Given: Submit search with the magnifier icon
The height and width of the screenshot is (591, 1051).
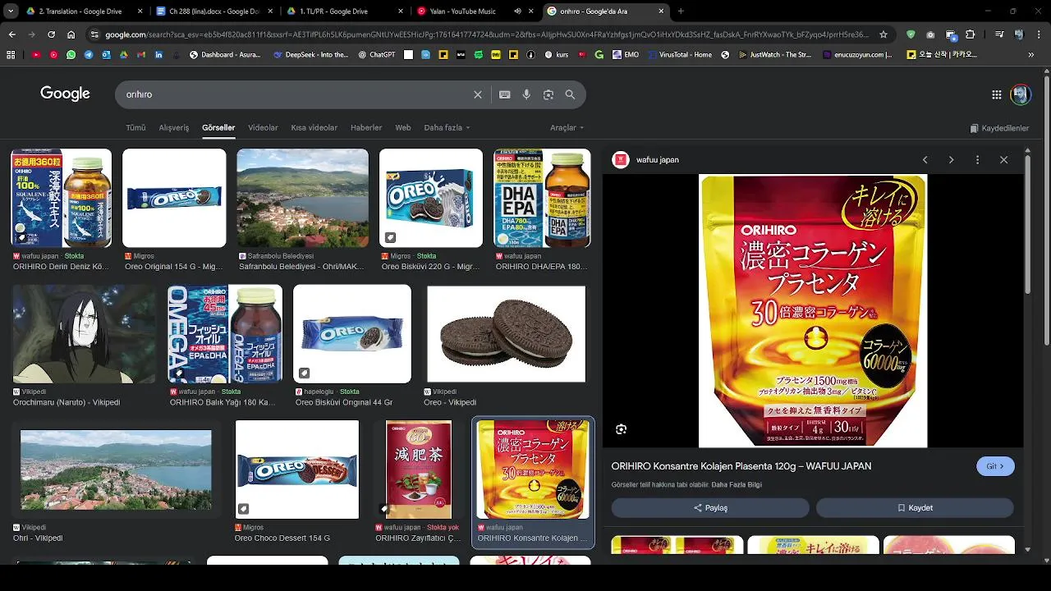Looking at the screenshot, I should [570, 94].
